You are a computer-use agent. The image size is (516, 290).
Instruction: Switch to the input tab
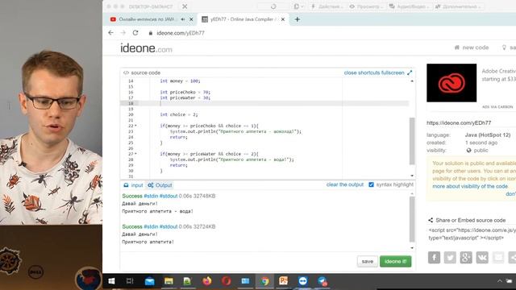pos(133,185)
